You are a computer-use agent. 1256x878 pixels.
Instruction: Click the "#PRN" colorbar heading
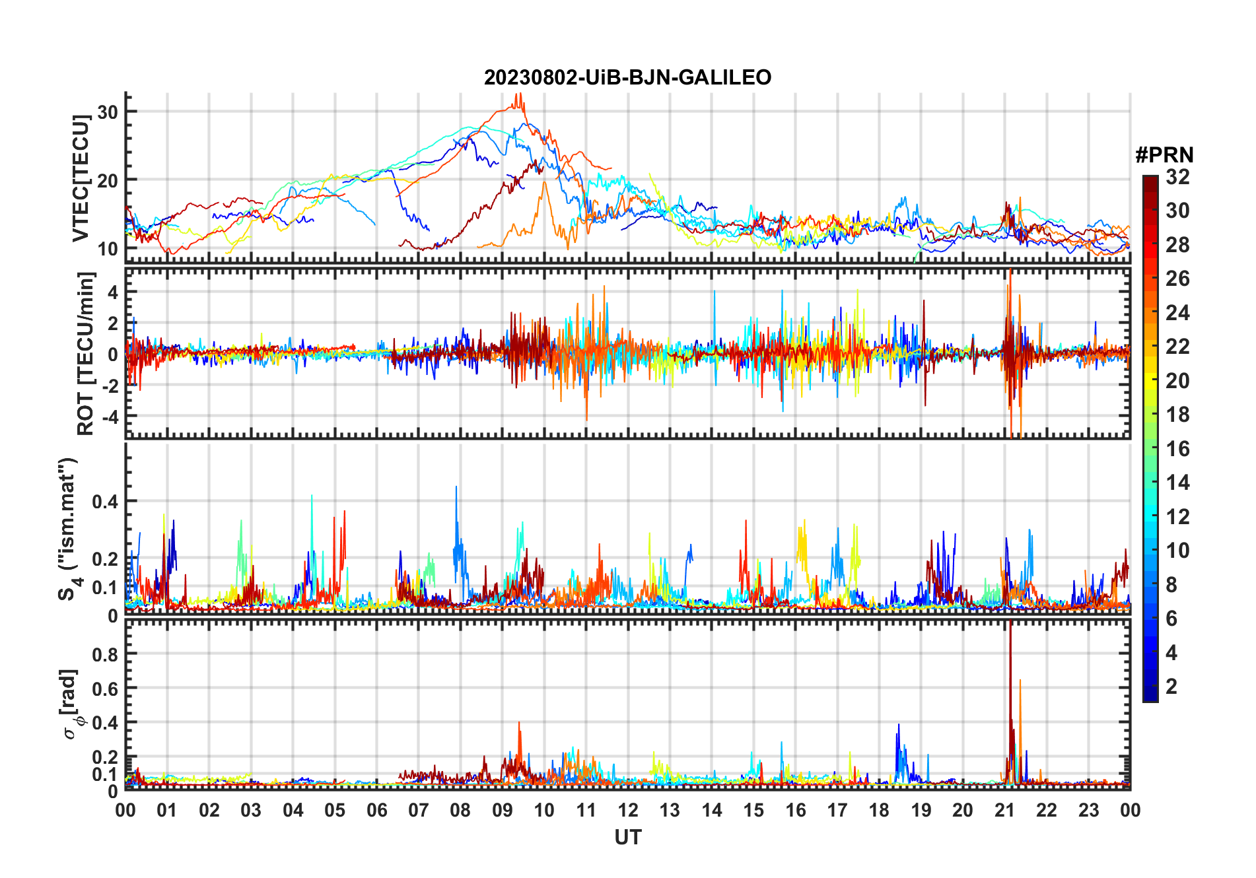coord(1164,155)
